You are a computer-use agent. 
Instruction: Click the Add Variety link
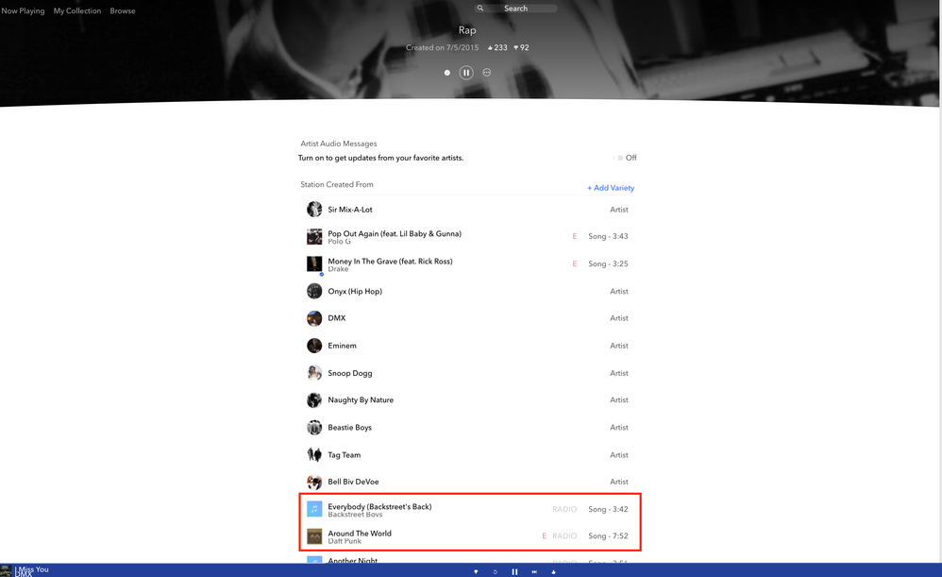click(x=611, y=188)
